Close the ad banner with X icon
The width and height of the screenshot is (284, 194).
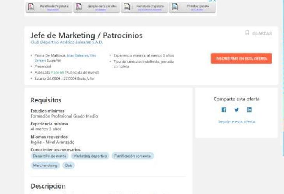pyautogui.click(x=214, y=1)
